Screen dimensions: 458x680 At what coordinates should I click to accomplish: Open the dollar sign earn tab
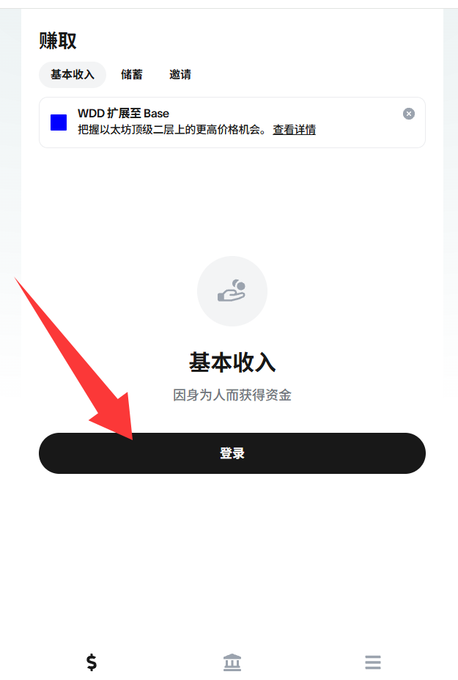(92, 662)
